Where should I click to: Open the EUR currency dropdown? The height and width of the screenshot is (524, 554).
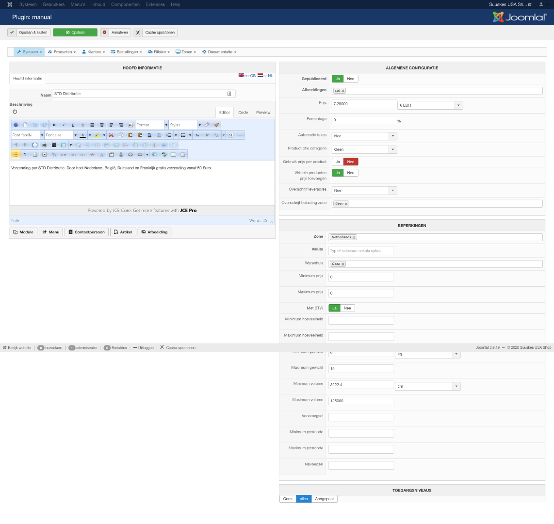tap(430, 105)
